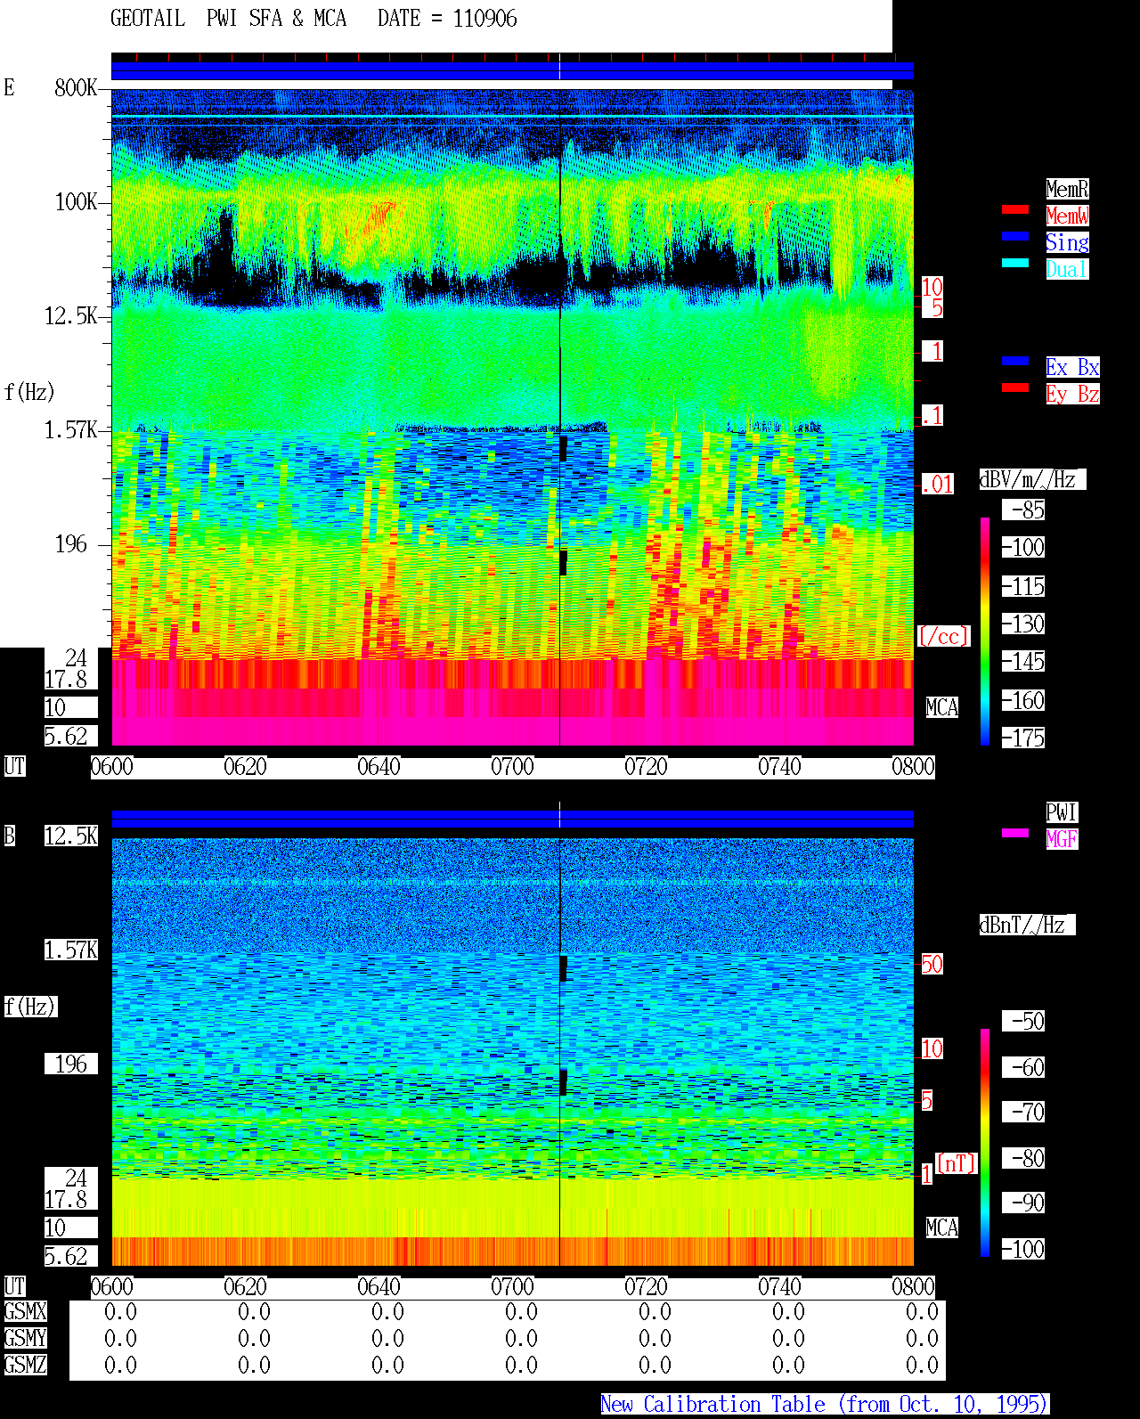Click the 0720 tick on lower time axis
Image resolution: width=1140 pixels, height=1419 pixels.
pos(646,1287)
